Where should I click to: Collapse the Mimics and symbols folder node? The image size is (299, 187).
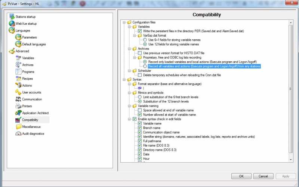pos(129,93)
